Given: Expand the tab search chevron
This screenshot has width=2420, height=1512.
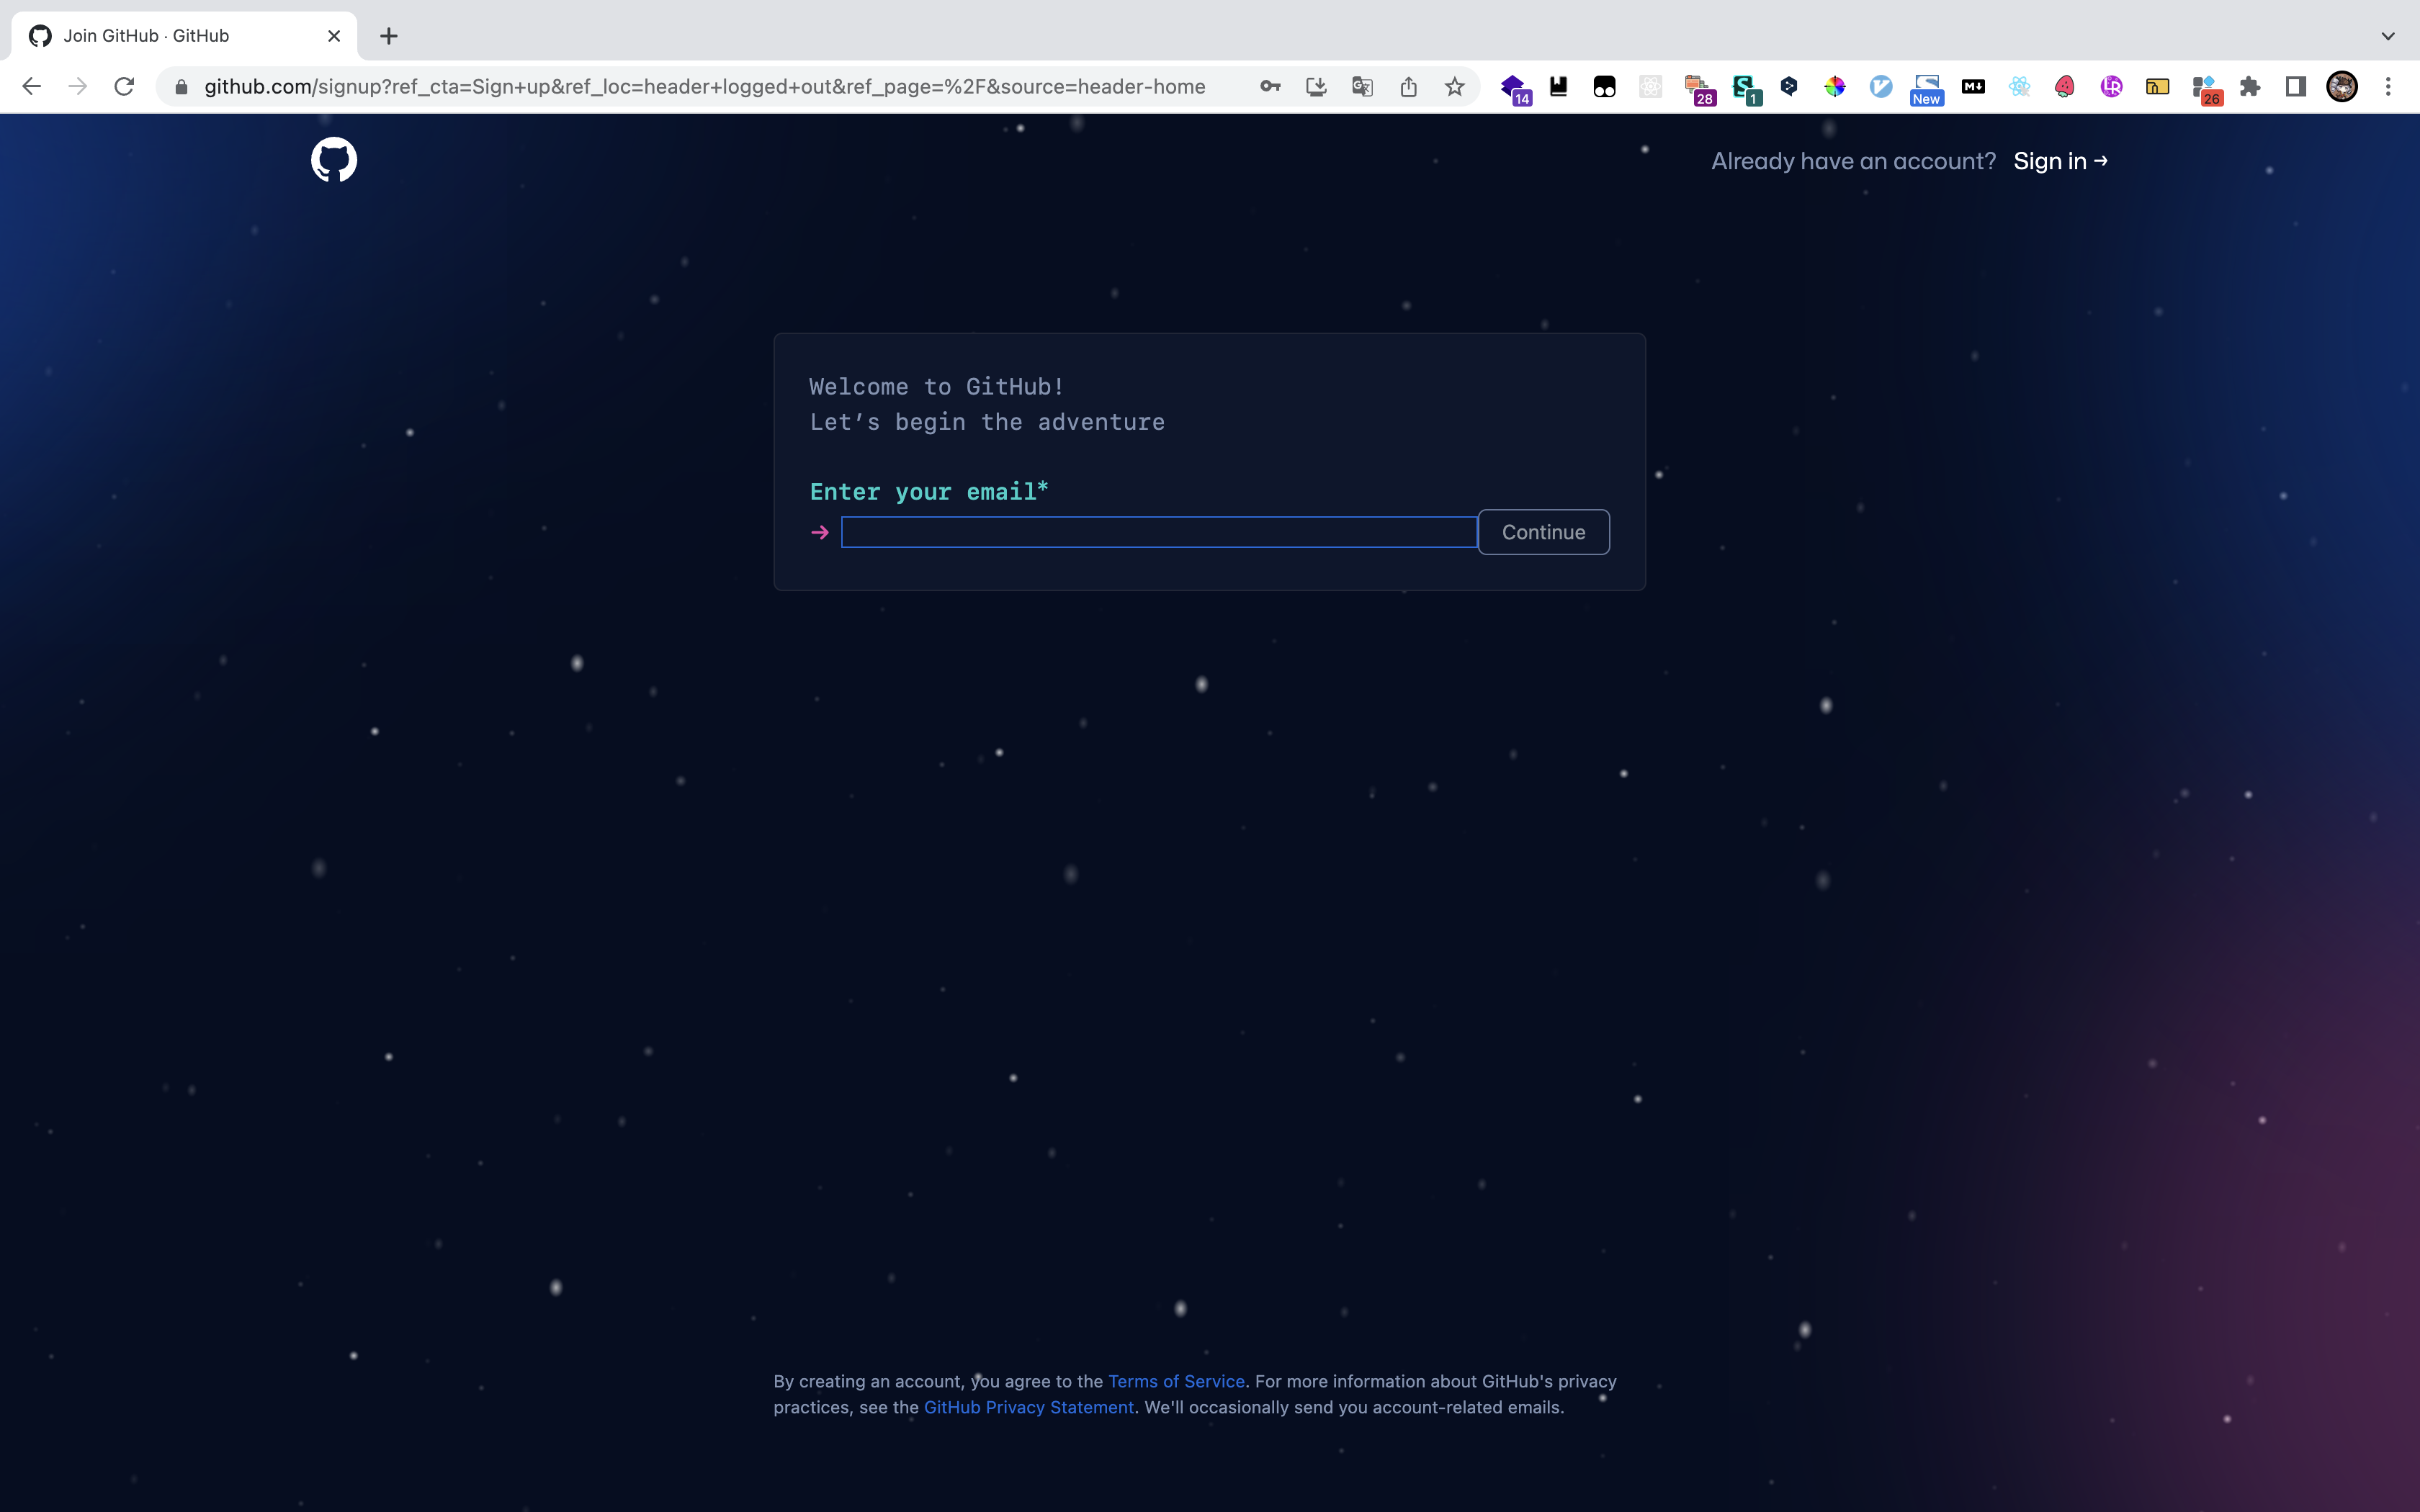Looking at the screenshot, I should click(x=2388, y=36).
